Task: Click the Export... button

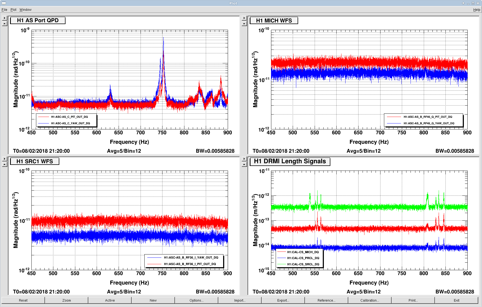Action: [x=283, y=301]
